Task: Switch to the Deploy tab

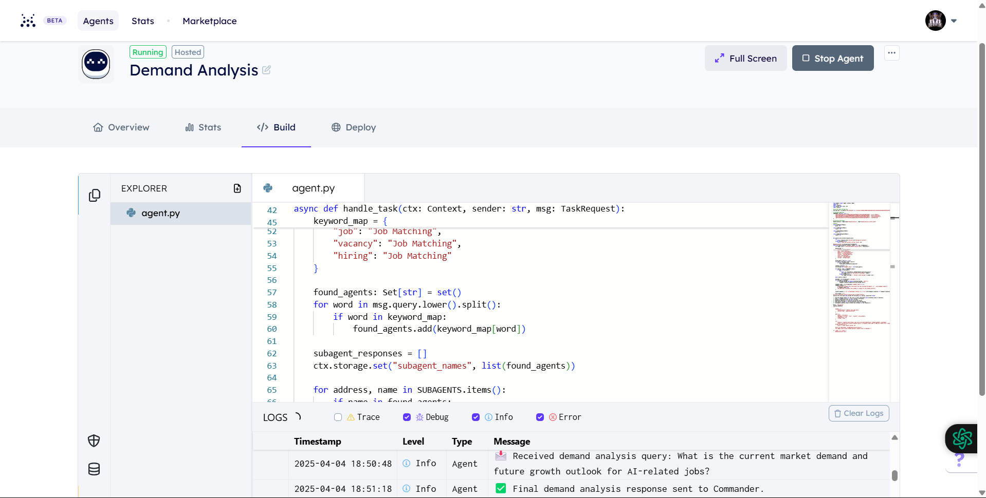Action: tap(354, 127)
